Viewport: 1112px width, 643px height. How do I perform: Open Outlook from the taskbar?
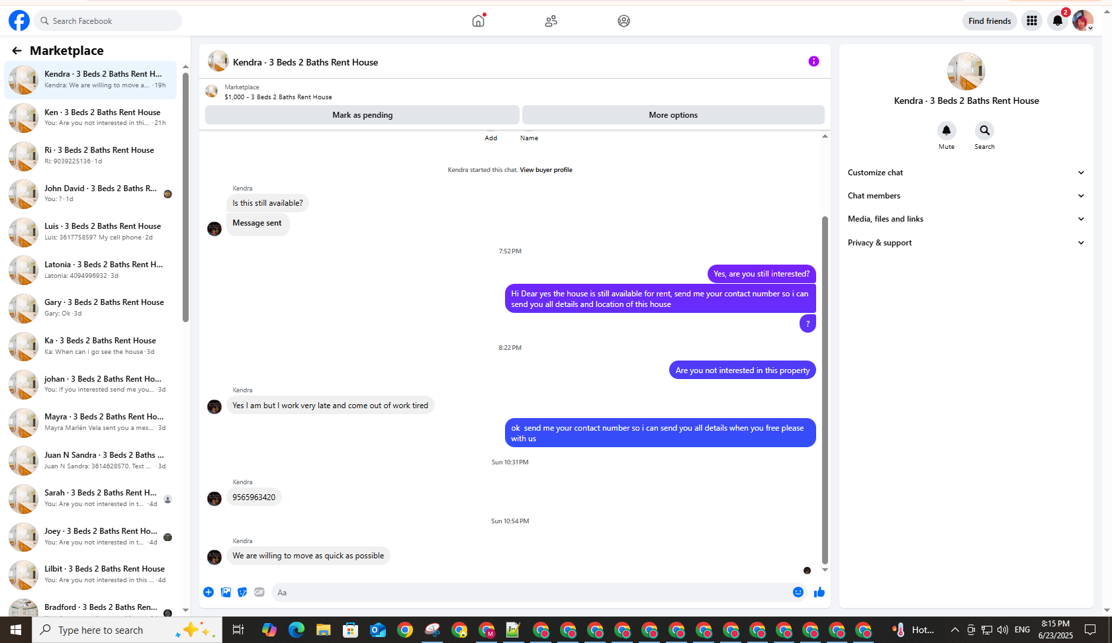pos(377,630)
